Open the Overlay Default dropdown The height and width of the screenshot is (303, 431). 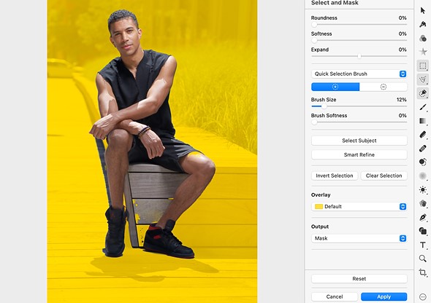359,207
